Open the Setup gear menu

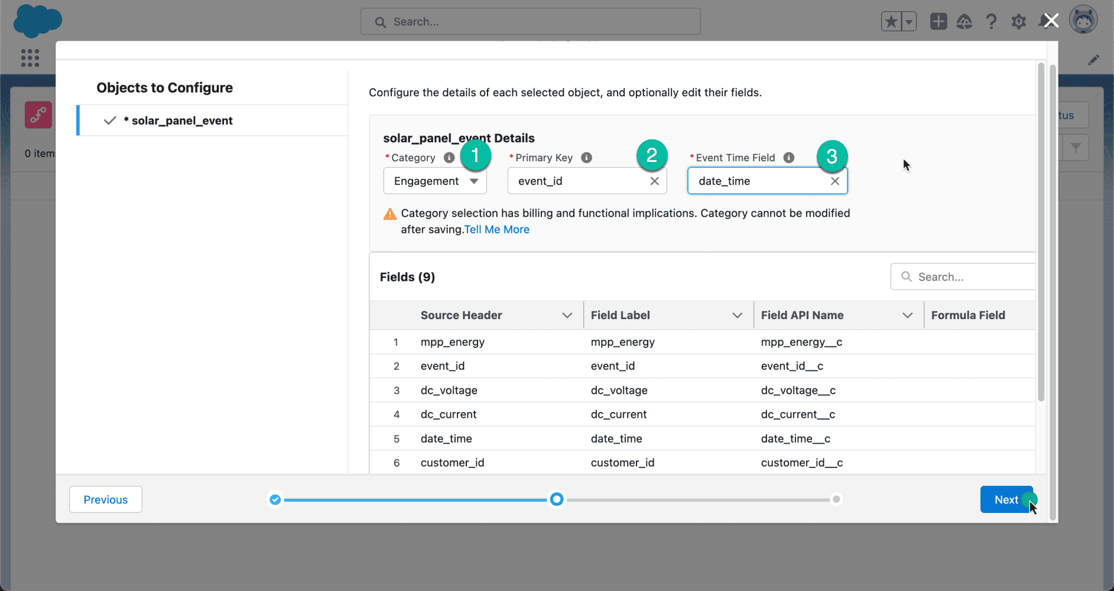pyautogui.click(x=1018, y=22)
